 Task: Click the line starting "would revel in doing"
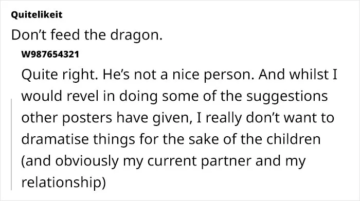point(174,96)
